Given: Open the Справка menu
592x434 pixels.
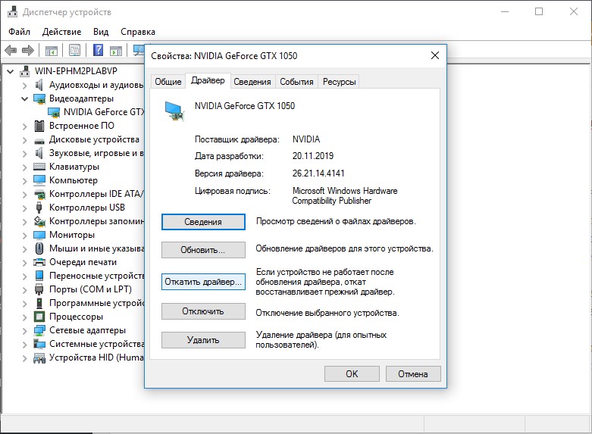Looking at the screenshot, I should tap(138, 32).
